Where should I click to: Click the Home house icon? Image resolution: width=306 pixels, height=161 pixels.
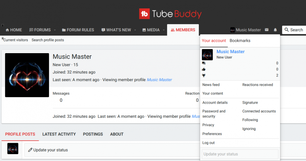pos(7,30)
